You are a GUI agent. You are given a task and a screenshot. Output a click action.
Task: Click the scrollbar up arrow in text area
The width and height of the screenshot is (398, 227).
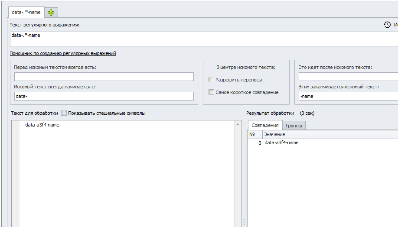pyautogui.click(x=238, y=124)
